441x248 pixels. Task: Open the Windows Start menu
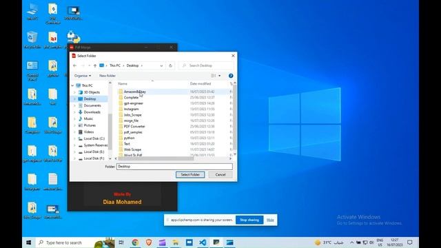(x=29, y=242)
